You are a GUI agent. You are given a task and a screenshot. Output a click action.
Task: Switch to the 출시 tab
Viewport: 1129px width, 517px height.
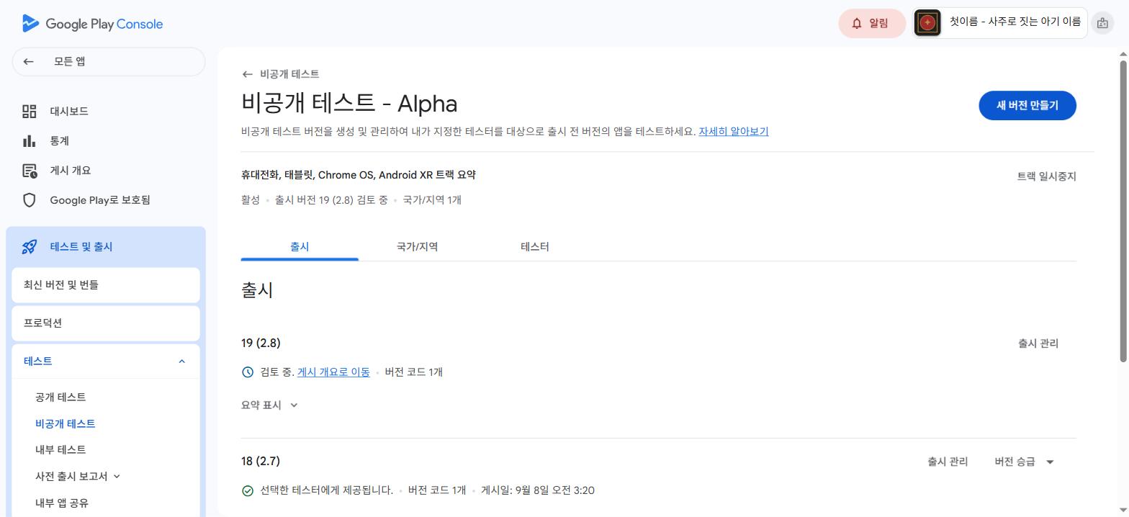pyautogui.click(x=300, y=246)
